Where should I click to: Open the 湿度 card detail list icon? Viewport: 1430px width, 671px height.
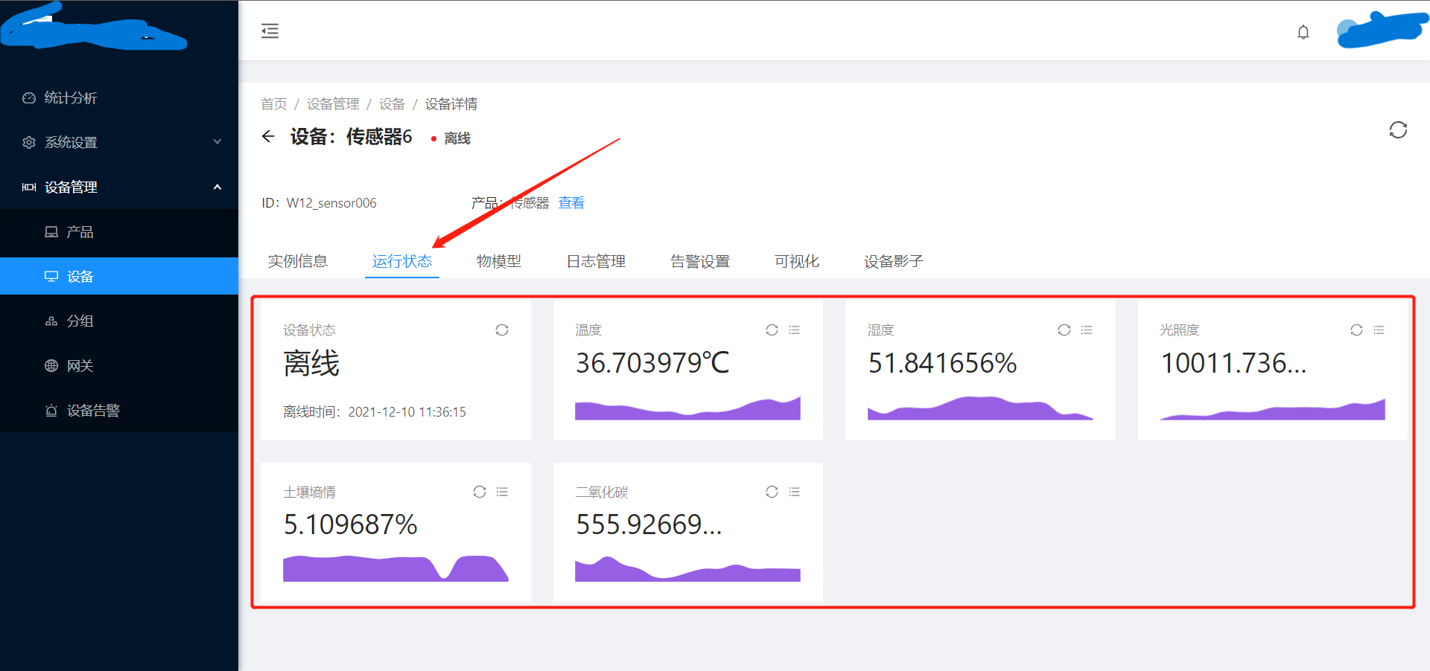pos(1087,330)
